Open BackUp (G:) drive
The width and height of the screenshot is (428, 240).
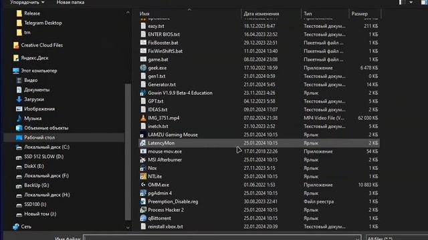pos(33,185)
